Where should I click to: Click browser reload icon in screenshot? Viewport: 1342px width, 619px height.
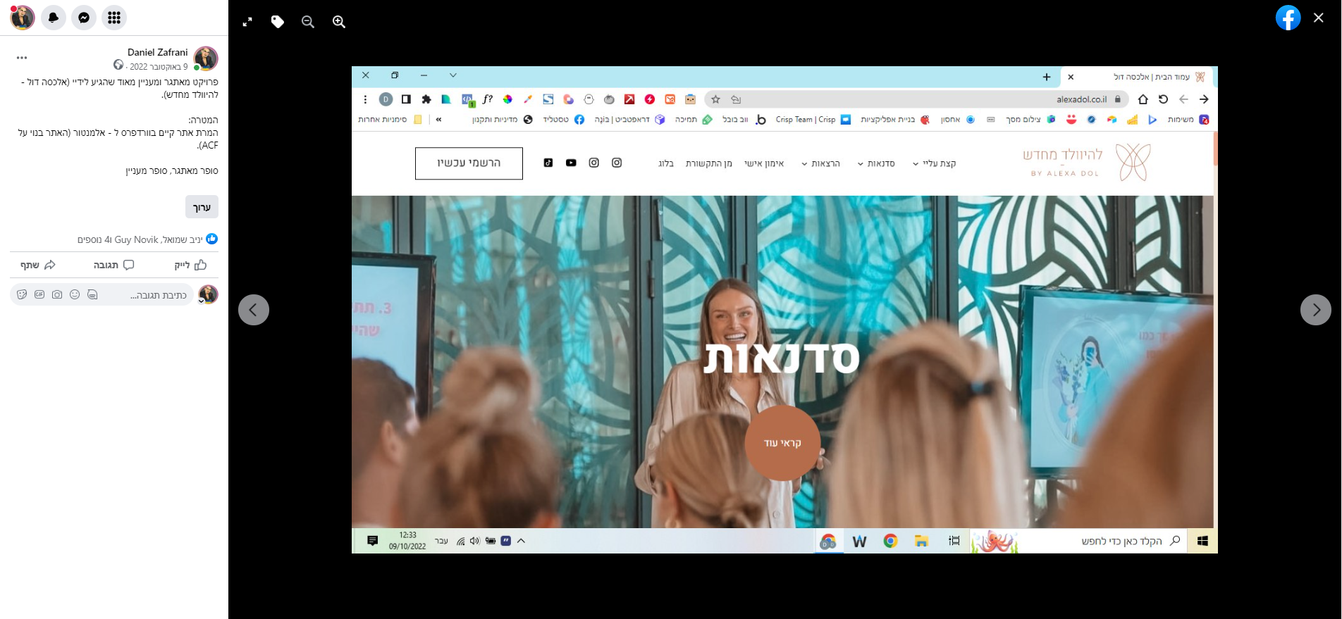1163,99
